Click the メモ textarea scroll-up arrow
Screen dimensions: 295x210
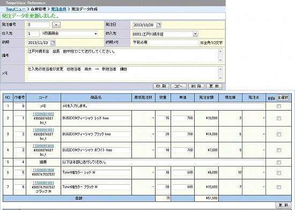pos(220,69)
